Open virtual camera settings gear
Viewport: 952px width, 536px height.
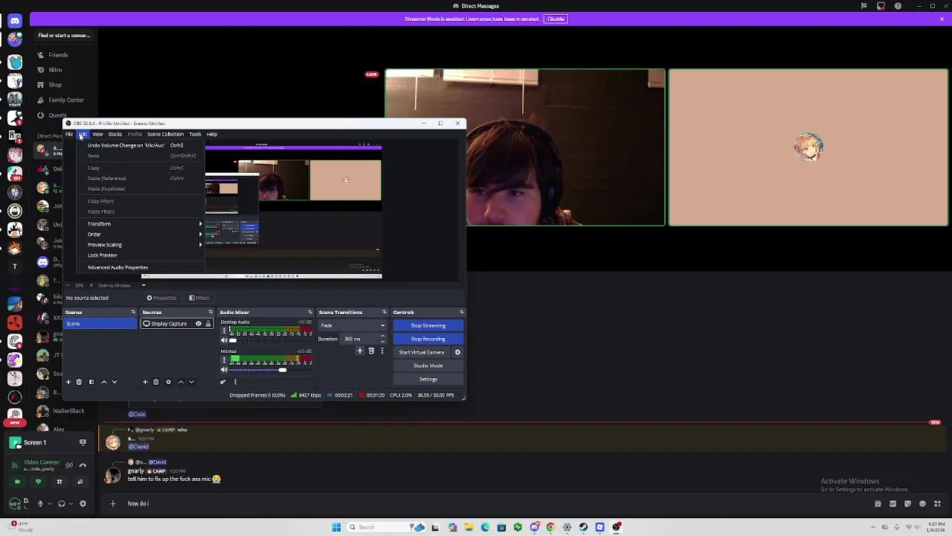click(x=457, y=352)
